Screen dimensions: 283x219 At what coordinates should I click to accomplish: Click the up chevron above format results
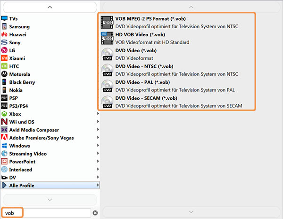pos(191,7)
